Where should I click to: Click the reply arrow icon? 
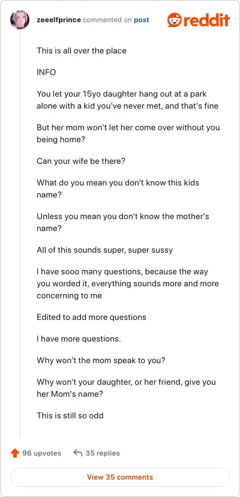click(77, 453)
